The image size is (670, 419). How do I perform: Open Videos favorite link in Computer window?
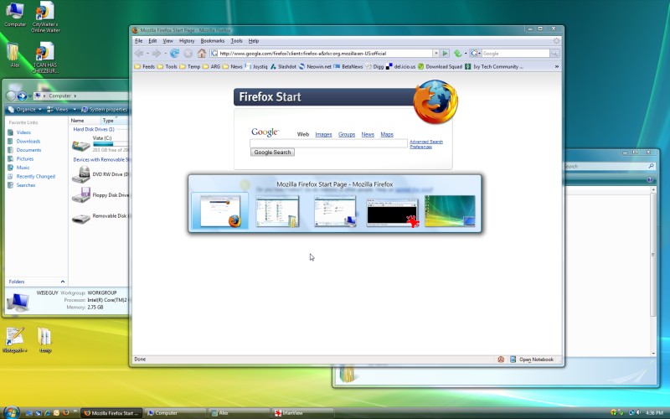pos(19,132)
